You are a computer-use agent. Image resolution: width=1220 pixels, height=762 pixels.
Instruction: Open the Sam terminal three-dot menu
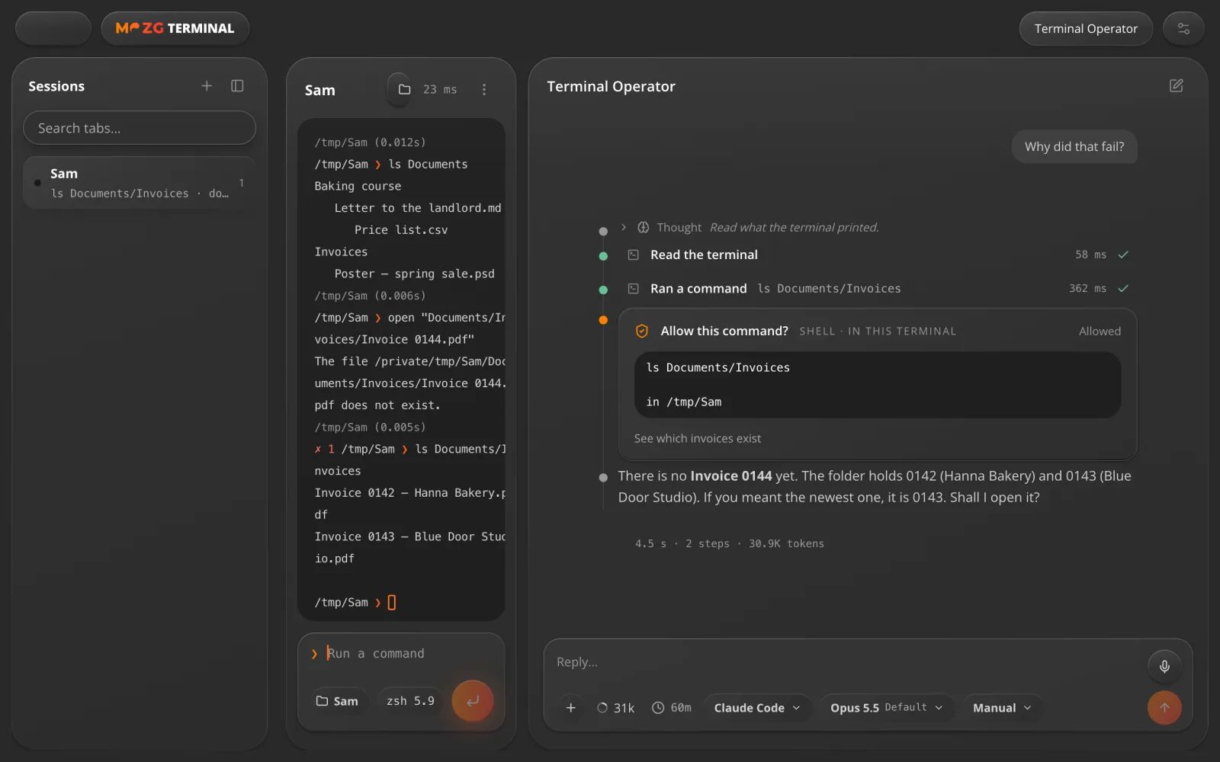pos(483,89)
